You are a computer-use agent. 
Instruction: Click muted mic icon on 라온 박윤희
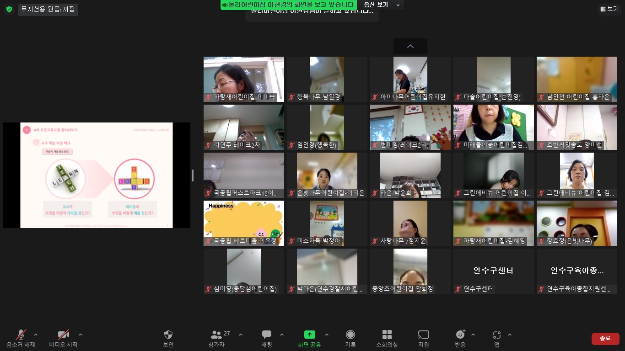coord(376,193)
